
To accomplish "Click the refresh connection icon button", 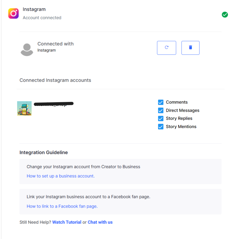I will tap(167, 48).
